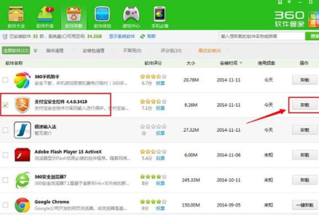
Task: Click the 支付宝安全控件 orange shield icon
Action: (x=23, y=105)
